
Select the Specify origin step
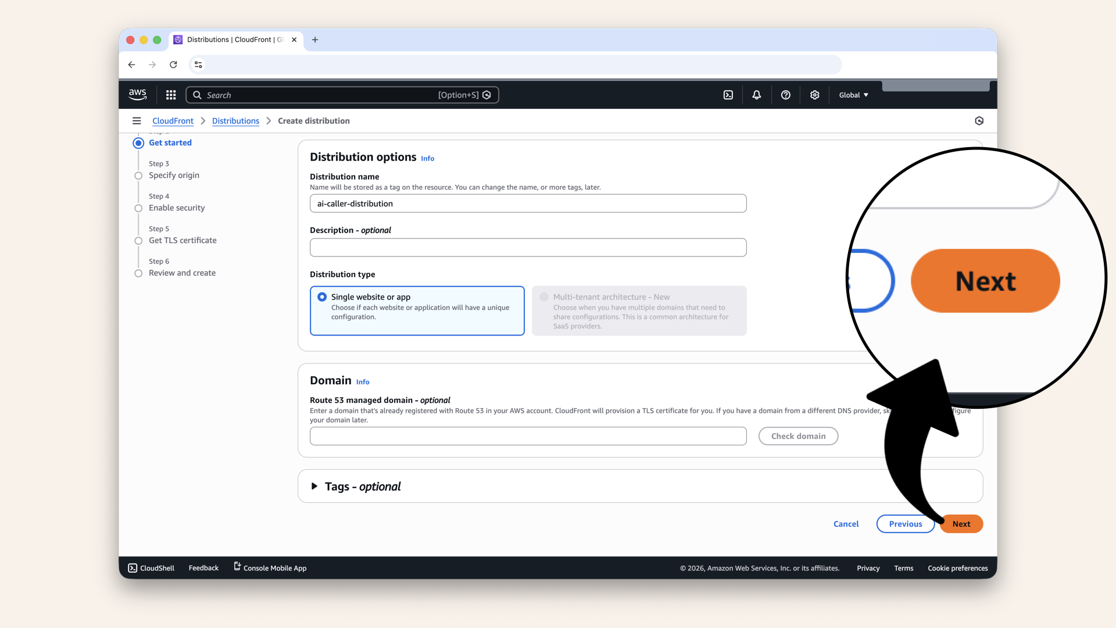174,175
